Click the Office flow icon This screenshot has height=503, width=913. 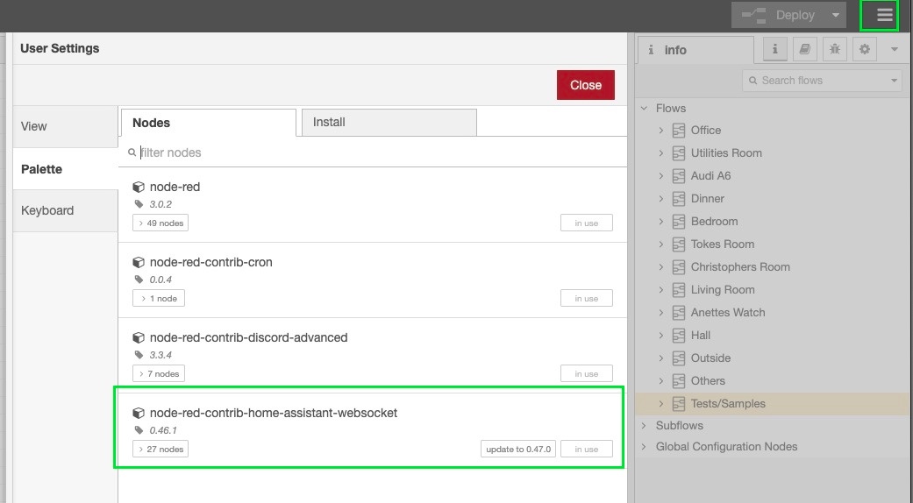click(x=679, y=130)
